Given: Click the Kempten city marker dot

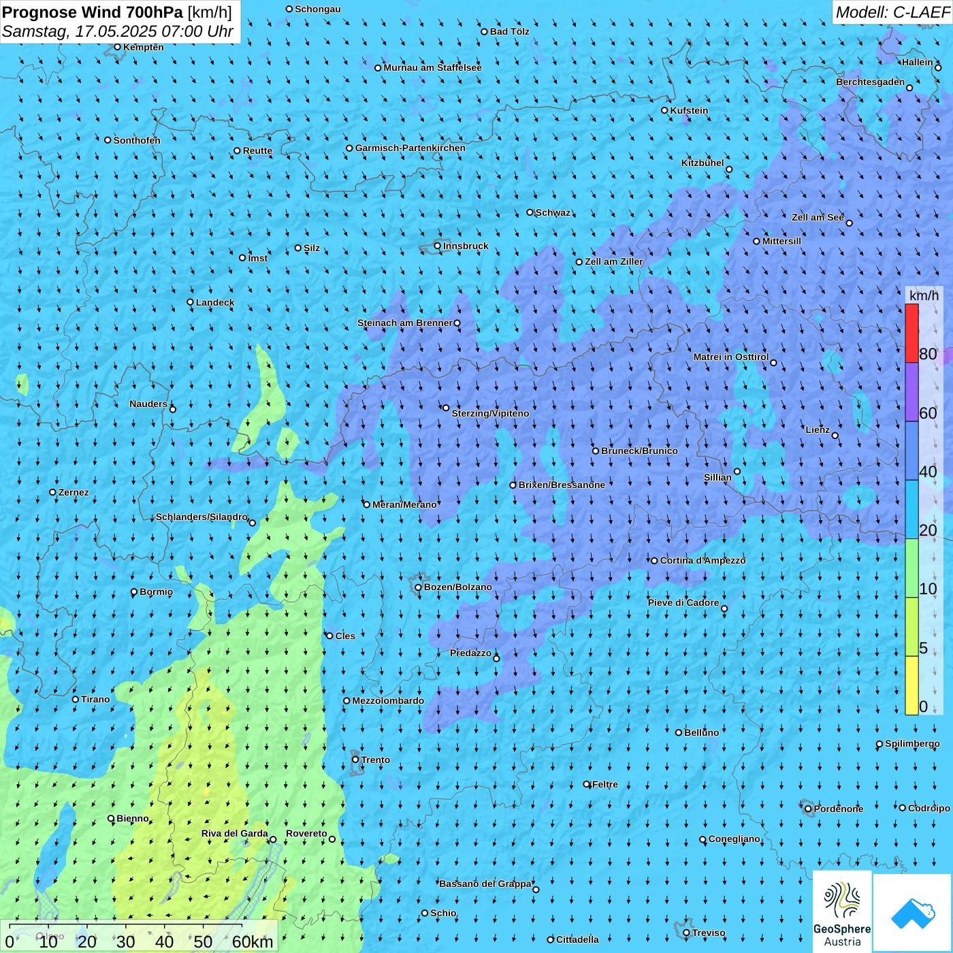Looking at the screenshot, I should click(x=117, y=47).
